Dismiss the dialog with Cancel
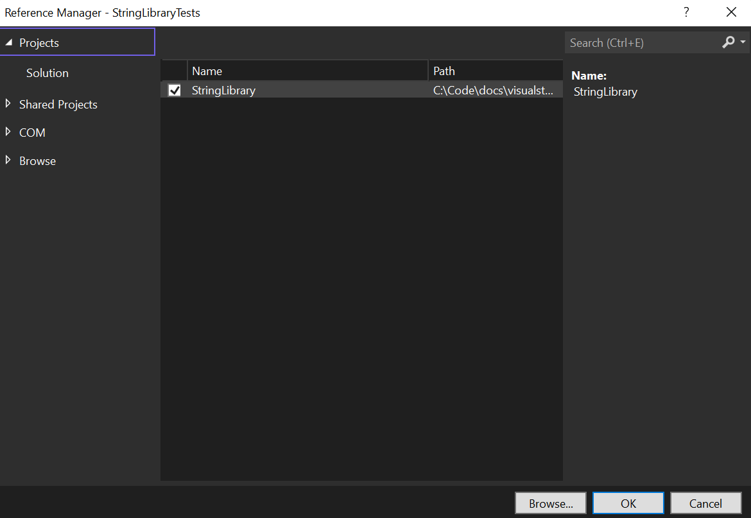Image resolution: width=751 pixels, height=518 pixels. point(705,503)
